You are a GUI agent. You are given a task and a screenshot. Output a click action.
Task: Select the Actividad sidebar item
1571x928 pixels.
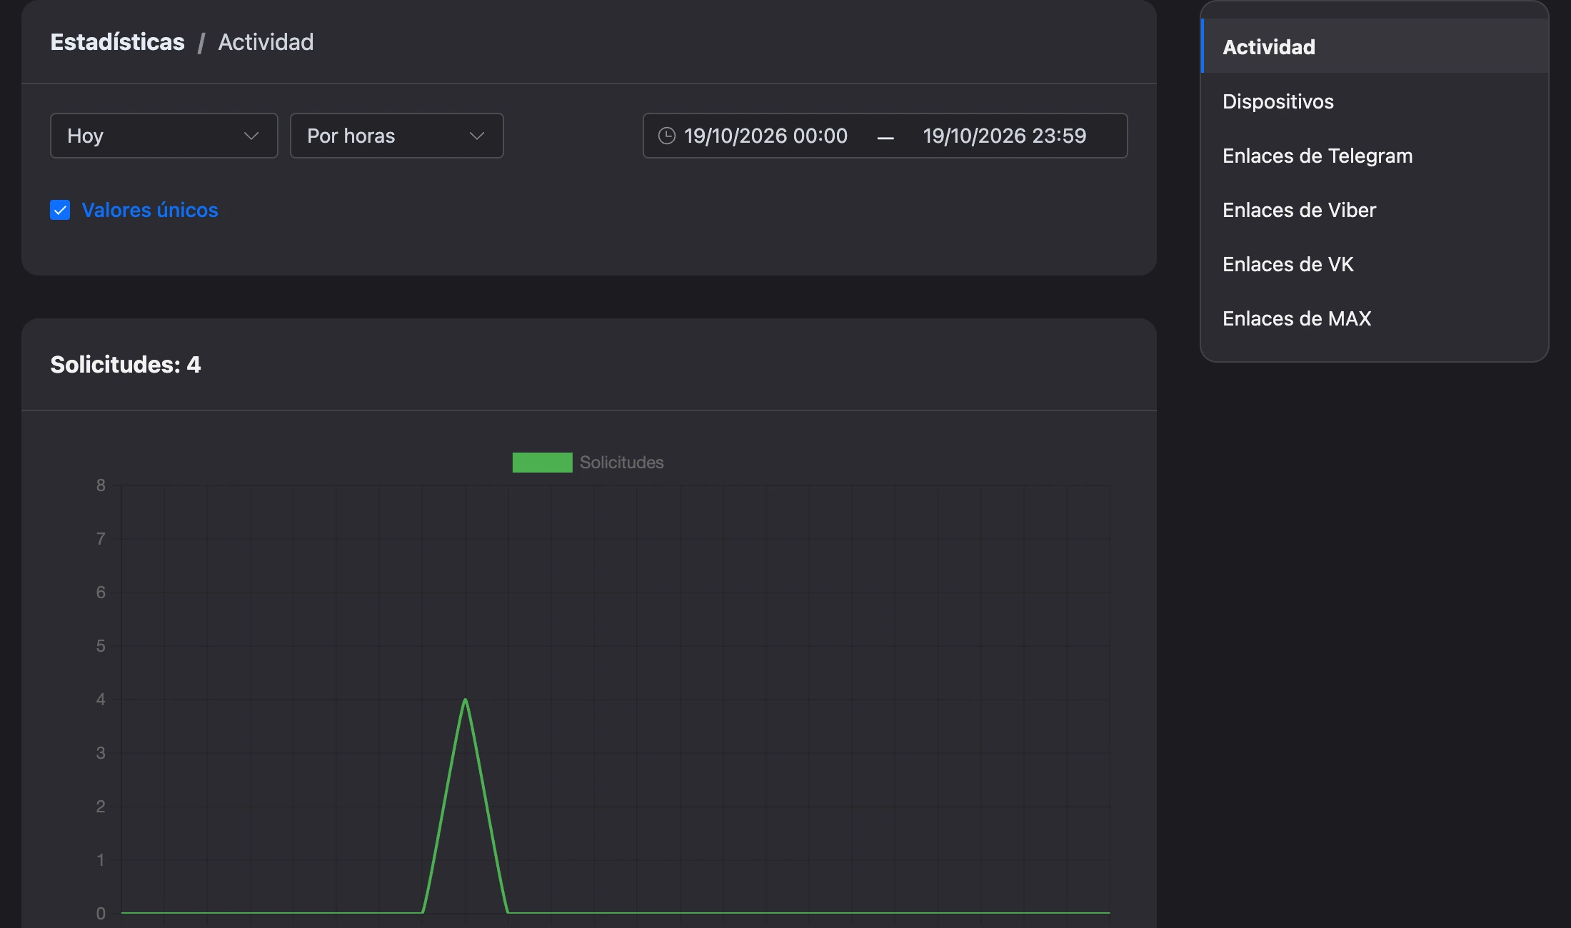pos(1375,46)
